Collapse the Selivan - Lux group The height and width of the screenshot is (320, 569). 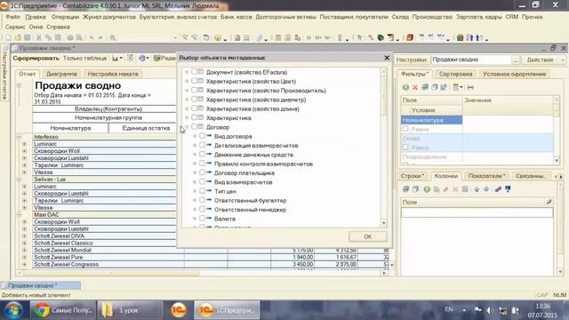[x=19, y=180]
